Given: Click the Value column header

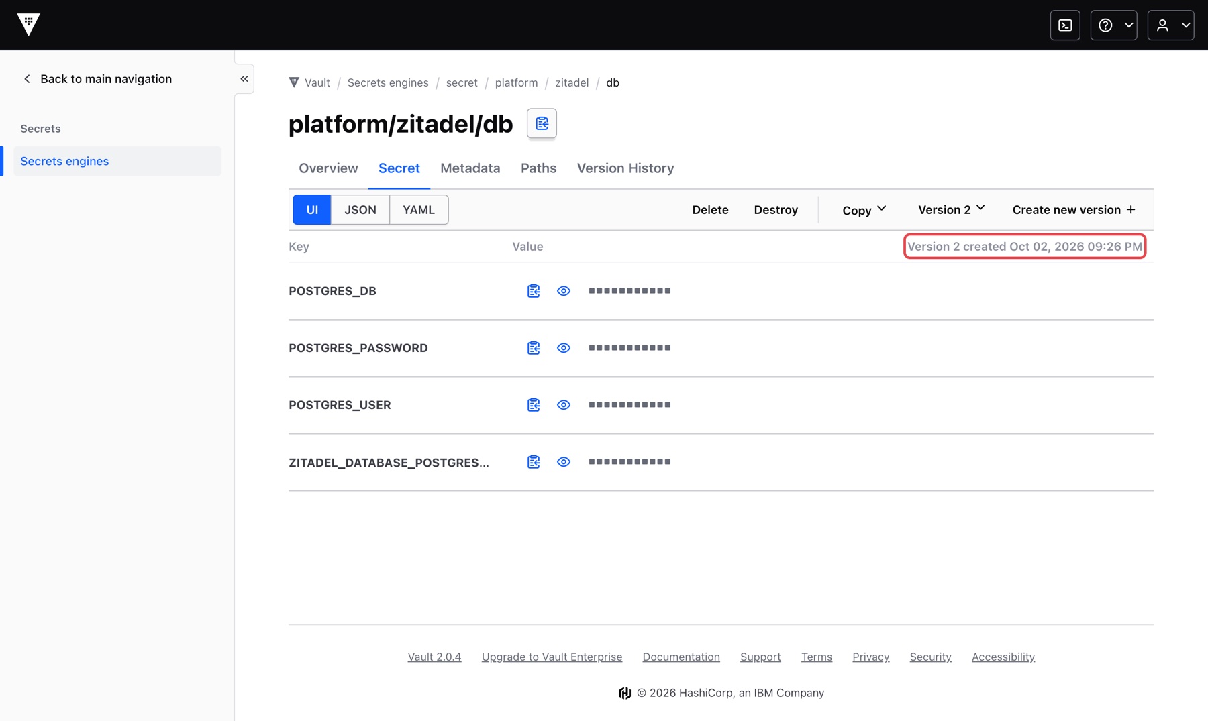Looking at the screenshot, I should 527,247.
